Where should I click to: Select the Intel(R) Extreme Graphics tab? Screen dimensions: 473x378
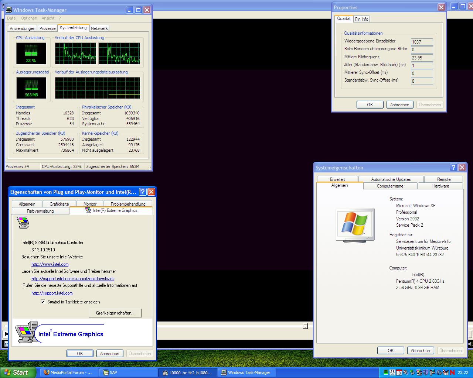pyautogui.click(x=111, y=210)
